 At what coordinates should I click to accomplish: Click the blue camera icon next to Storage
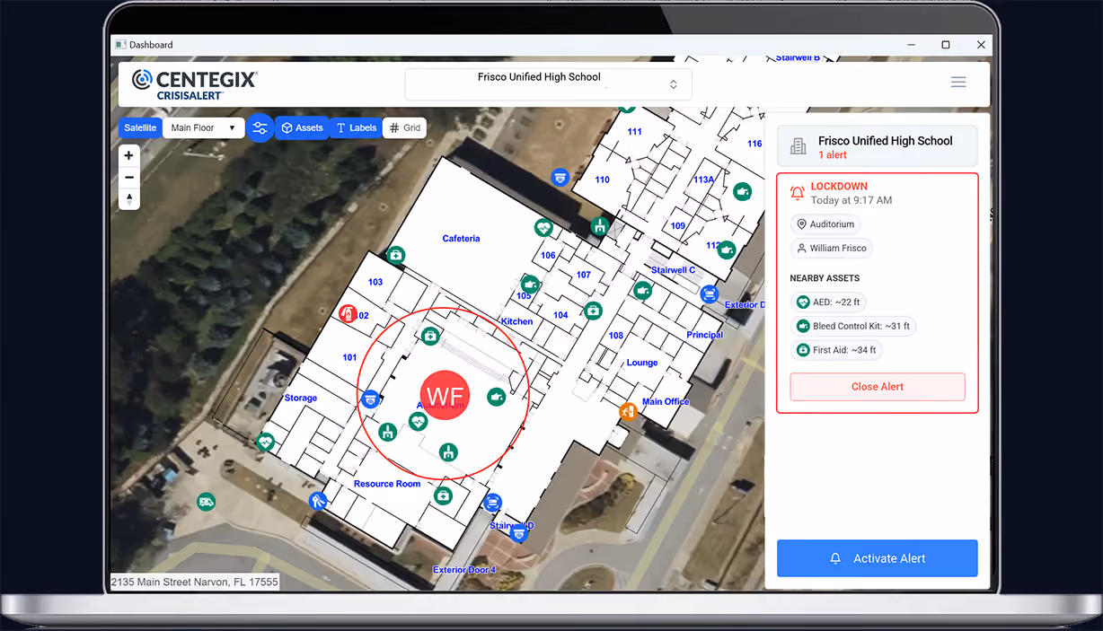369,399
